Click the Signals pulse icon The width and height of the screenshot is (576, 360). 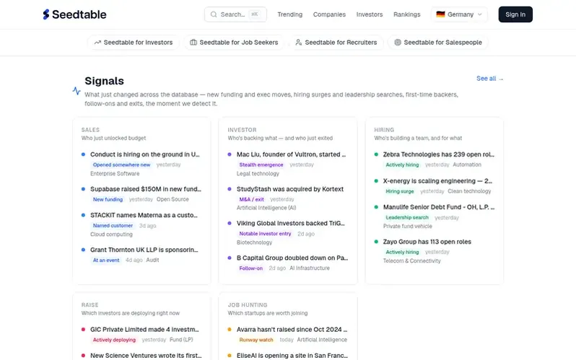coord(77,90)
